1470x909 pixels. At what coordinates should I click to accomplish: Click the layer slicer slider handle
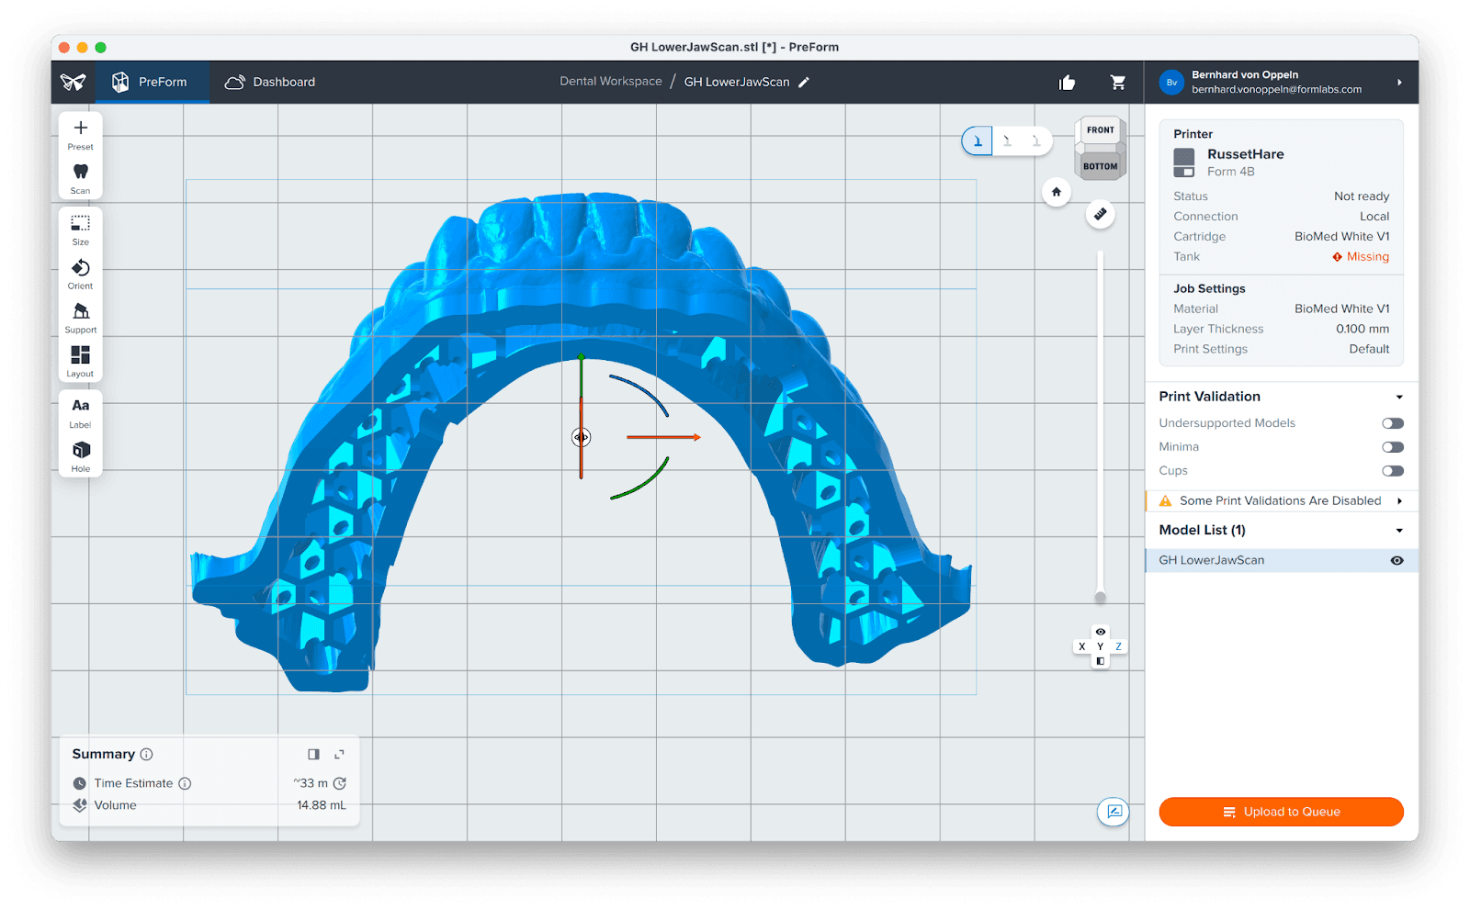pos(1100,598)
